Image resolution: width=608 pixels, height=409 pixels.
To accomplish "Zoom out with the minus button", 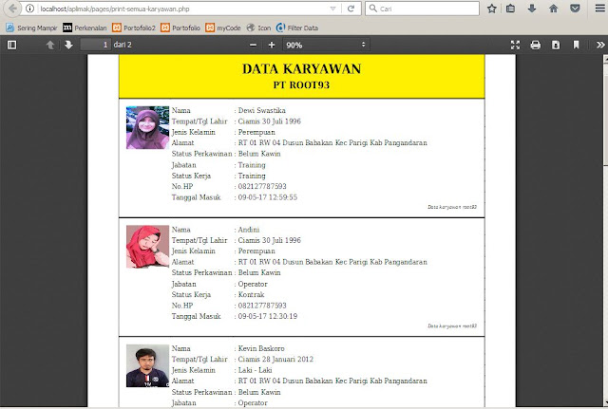I will pos(253,45).
